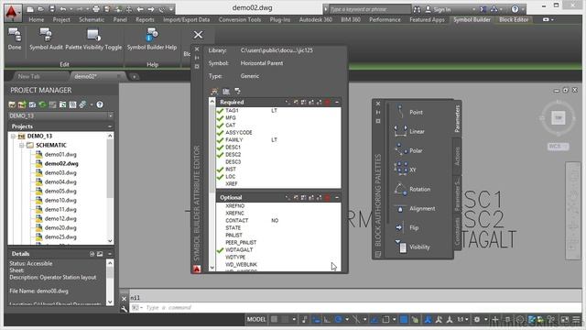Run Symbol Audit from the ribbon

[46, 38]
